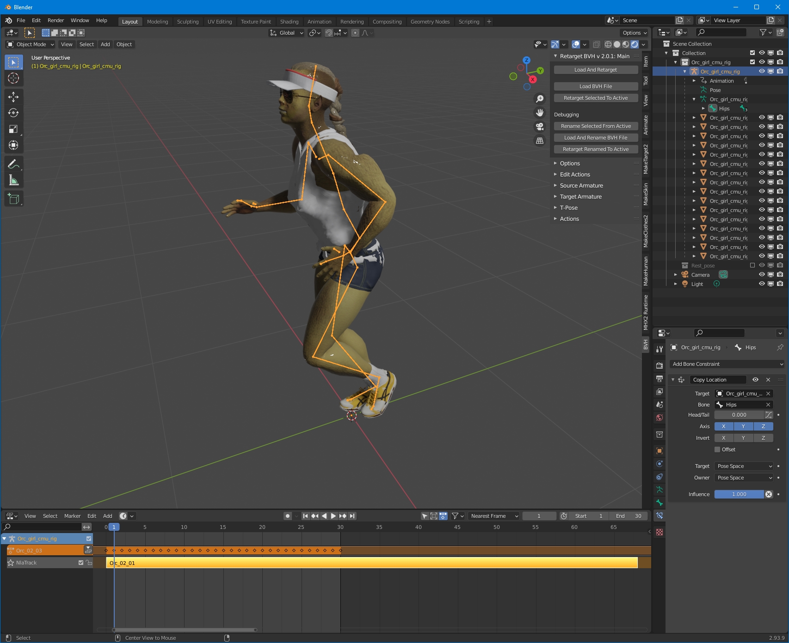The image size is (789, 643).
Task: Open Nearest Frame dropdown
Action: click(493, 516)
